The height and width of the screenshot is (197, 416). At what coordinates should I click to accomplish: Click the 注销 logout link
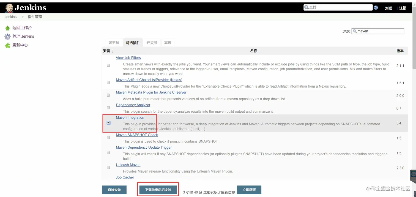(x=403, y=8)
